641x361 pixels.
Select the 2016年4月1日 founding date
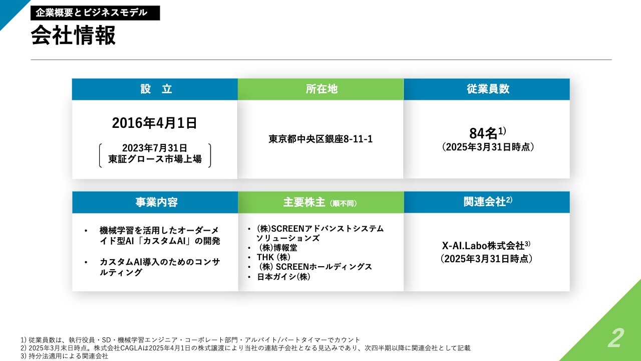coord(155,123)
